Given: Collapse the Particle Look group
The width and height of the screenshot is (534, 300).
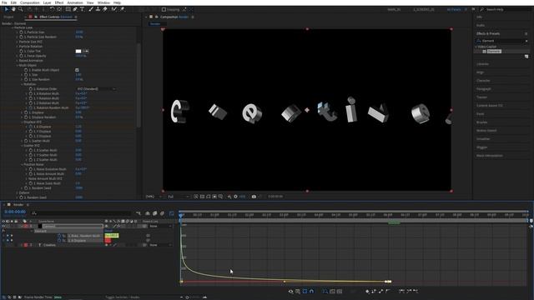Looking at the screenshot, I should point(13,27).
